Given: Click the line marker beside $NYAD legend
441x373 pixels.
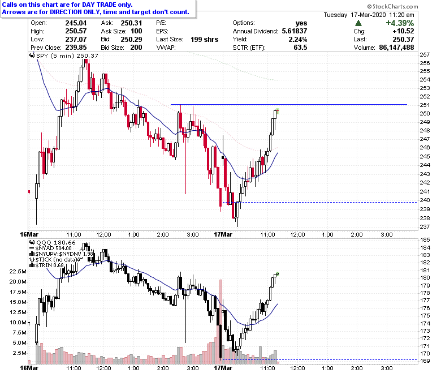Looking at the screenshot, I should (x=32, y=248).
